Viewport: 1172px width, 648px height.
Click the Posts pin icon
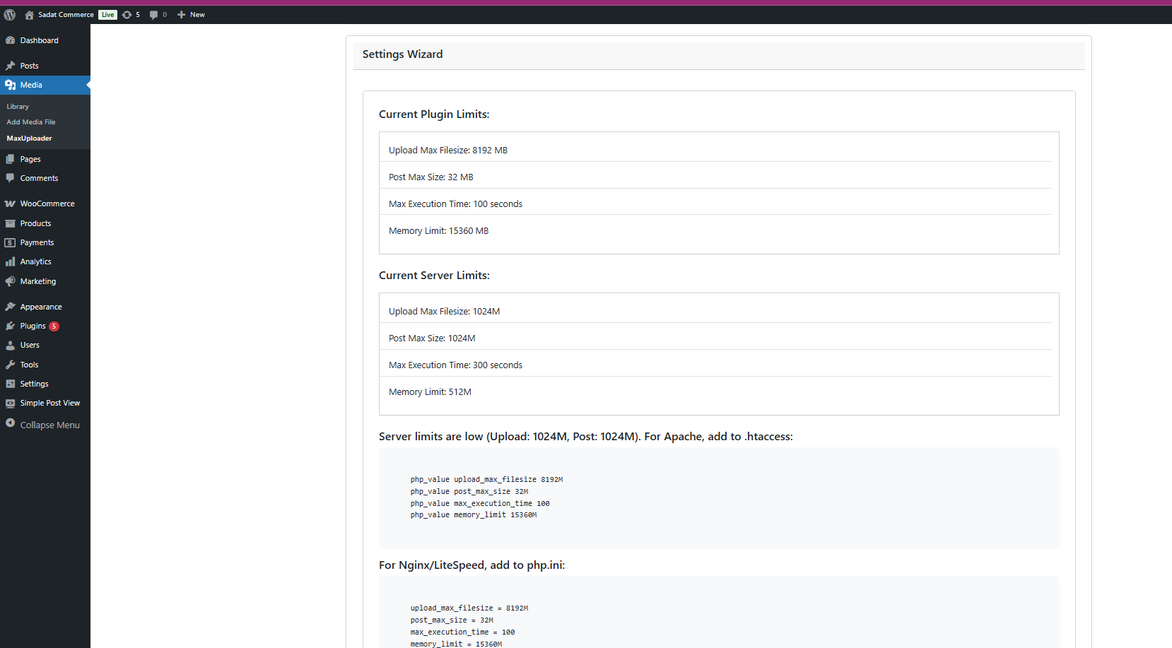[x=10, y=66]
